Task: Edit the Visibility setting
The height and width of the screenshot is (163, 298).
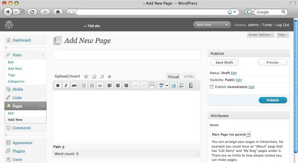Action: coord(239,80)
